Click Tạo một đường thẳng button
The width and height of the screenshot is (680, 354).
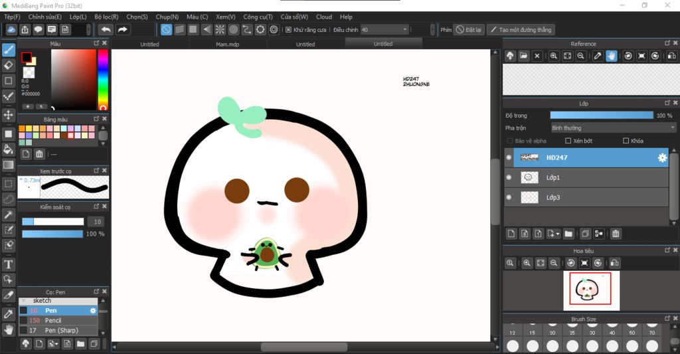pos(521,29)
